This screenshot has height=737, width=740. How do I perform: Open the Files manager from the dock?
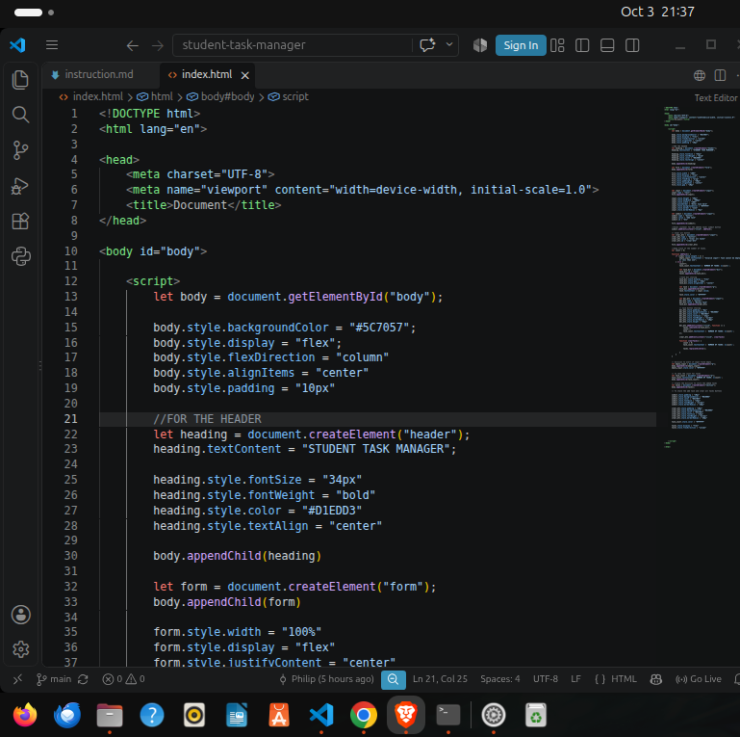tap(110, 715)
